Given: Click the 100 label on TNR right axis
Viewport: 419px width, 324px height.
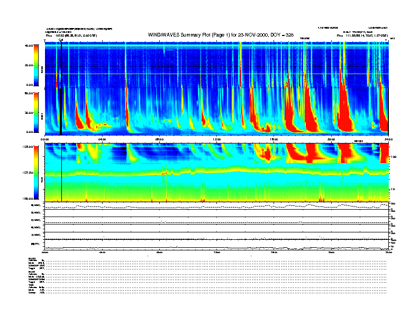Looking at the screenshot, I should click(394, 157).
